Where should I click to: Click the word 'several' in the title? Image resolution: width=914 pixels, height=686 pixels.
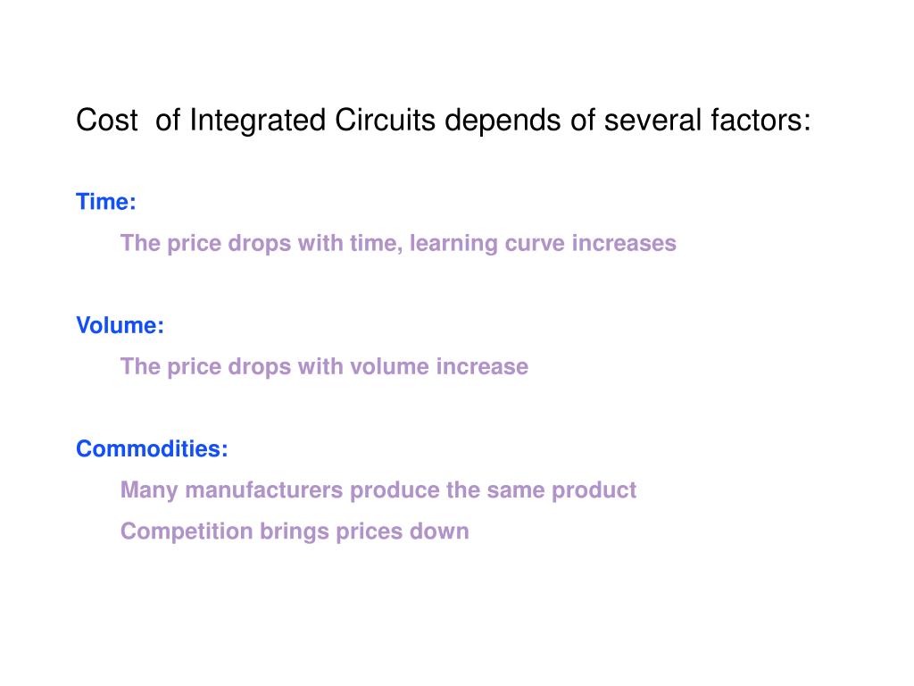point(652,121)
